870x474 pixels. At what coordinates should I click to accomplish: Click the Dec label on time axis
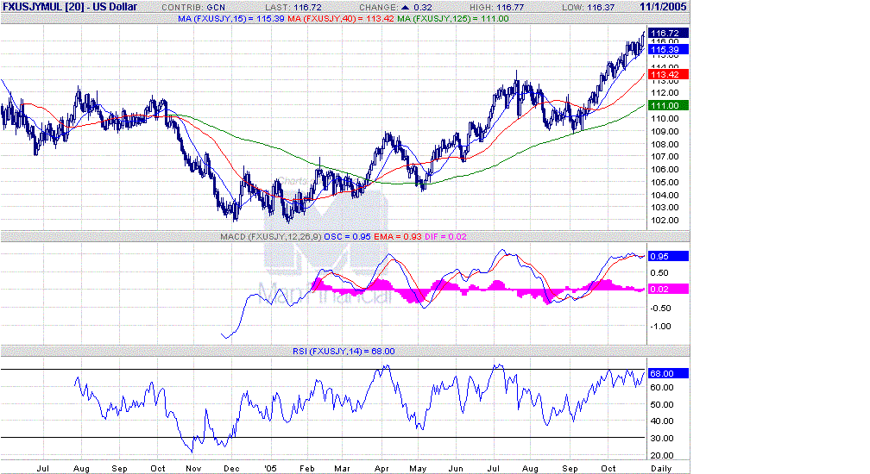coord(231,469)
